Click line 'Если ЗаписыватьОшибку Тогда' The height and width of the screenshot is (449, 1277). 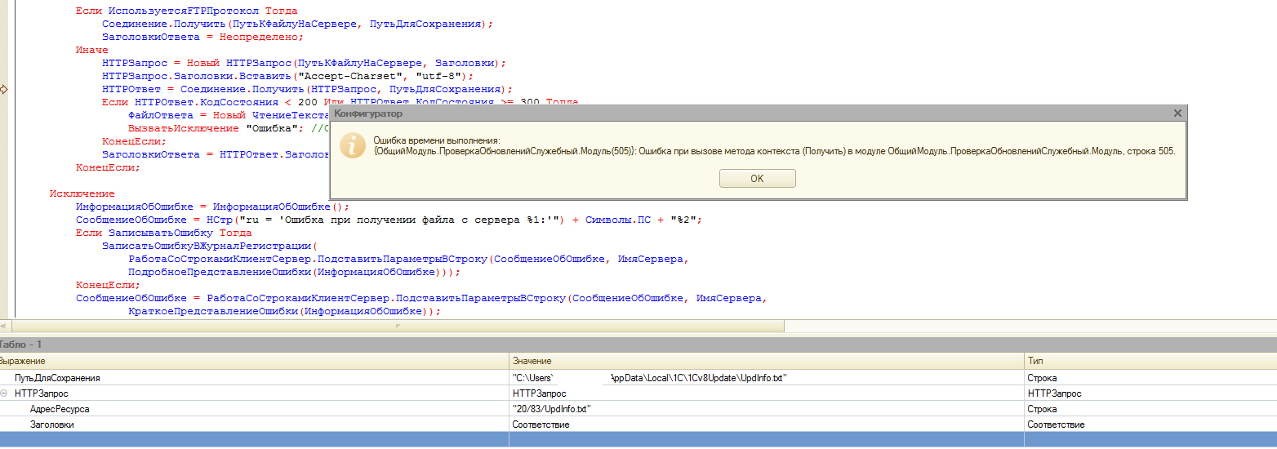(x=163, y=233)
